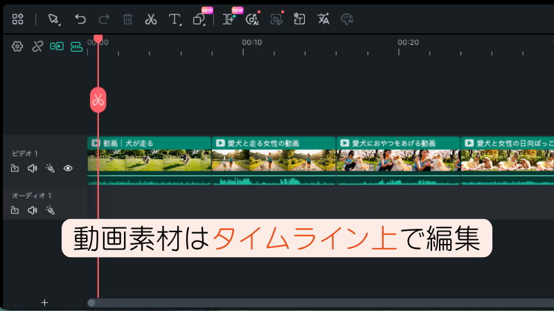
Task: Mute the オーディオ 1 track speaker
Action: coord(32,210)
